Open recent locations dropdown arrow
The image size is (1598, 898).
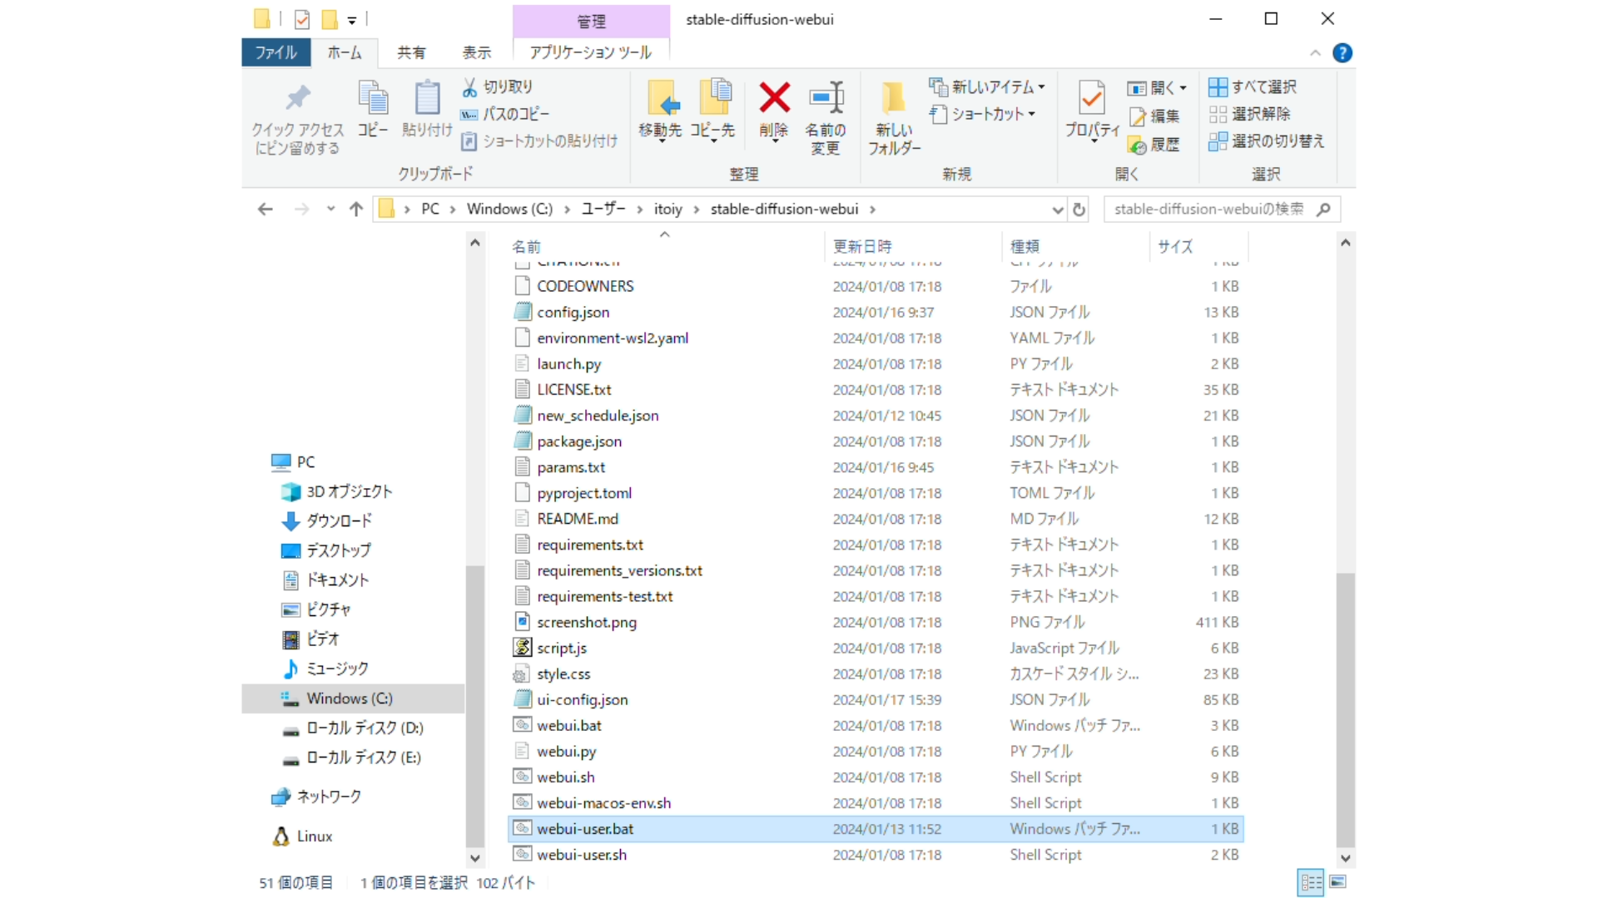click(x=330, y=209)
